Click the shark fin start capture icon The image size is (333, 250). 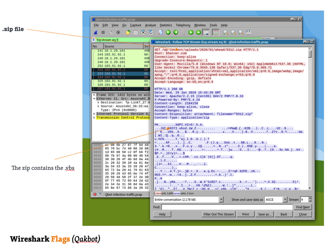95,32
